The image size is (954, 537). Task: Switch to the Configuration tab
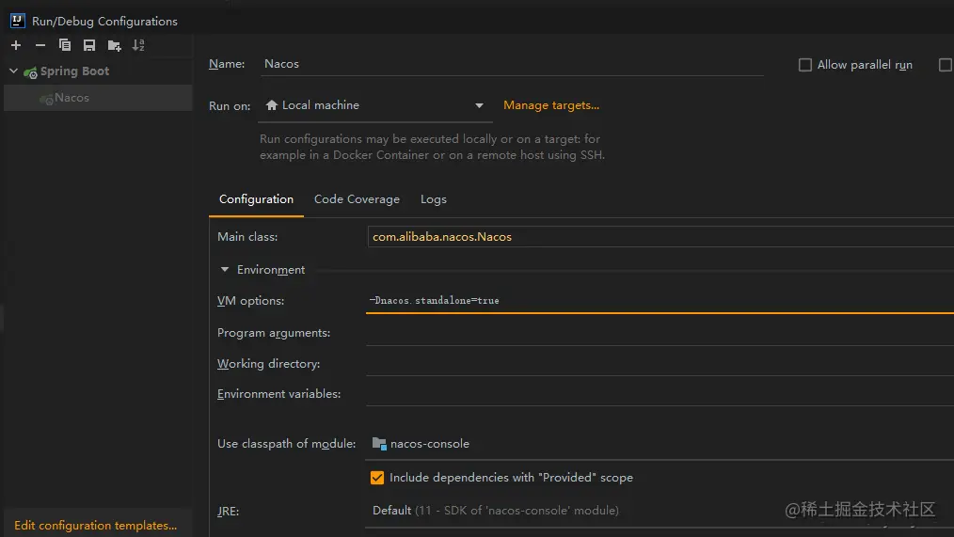coord(256,199)
